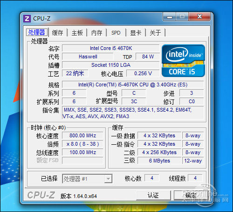The width and height of the screenshot is (233, 212).
Task: Click the stepping value 3
Action: pos(192,93)
